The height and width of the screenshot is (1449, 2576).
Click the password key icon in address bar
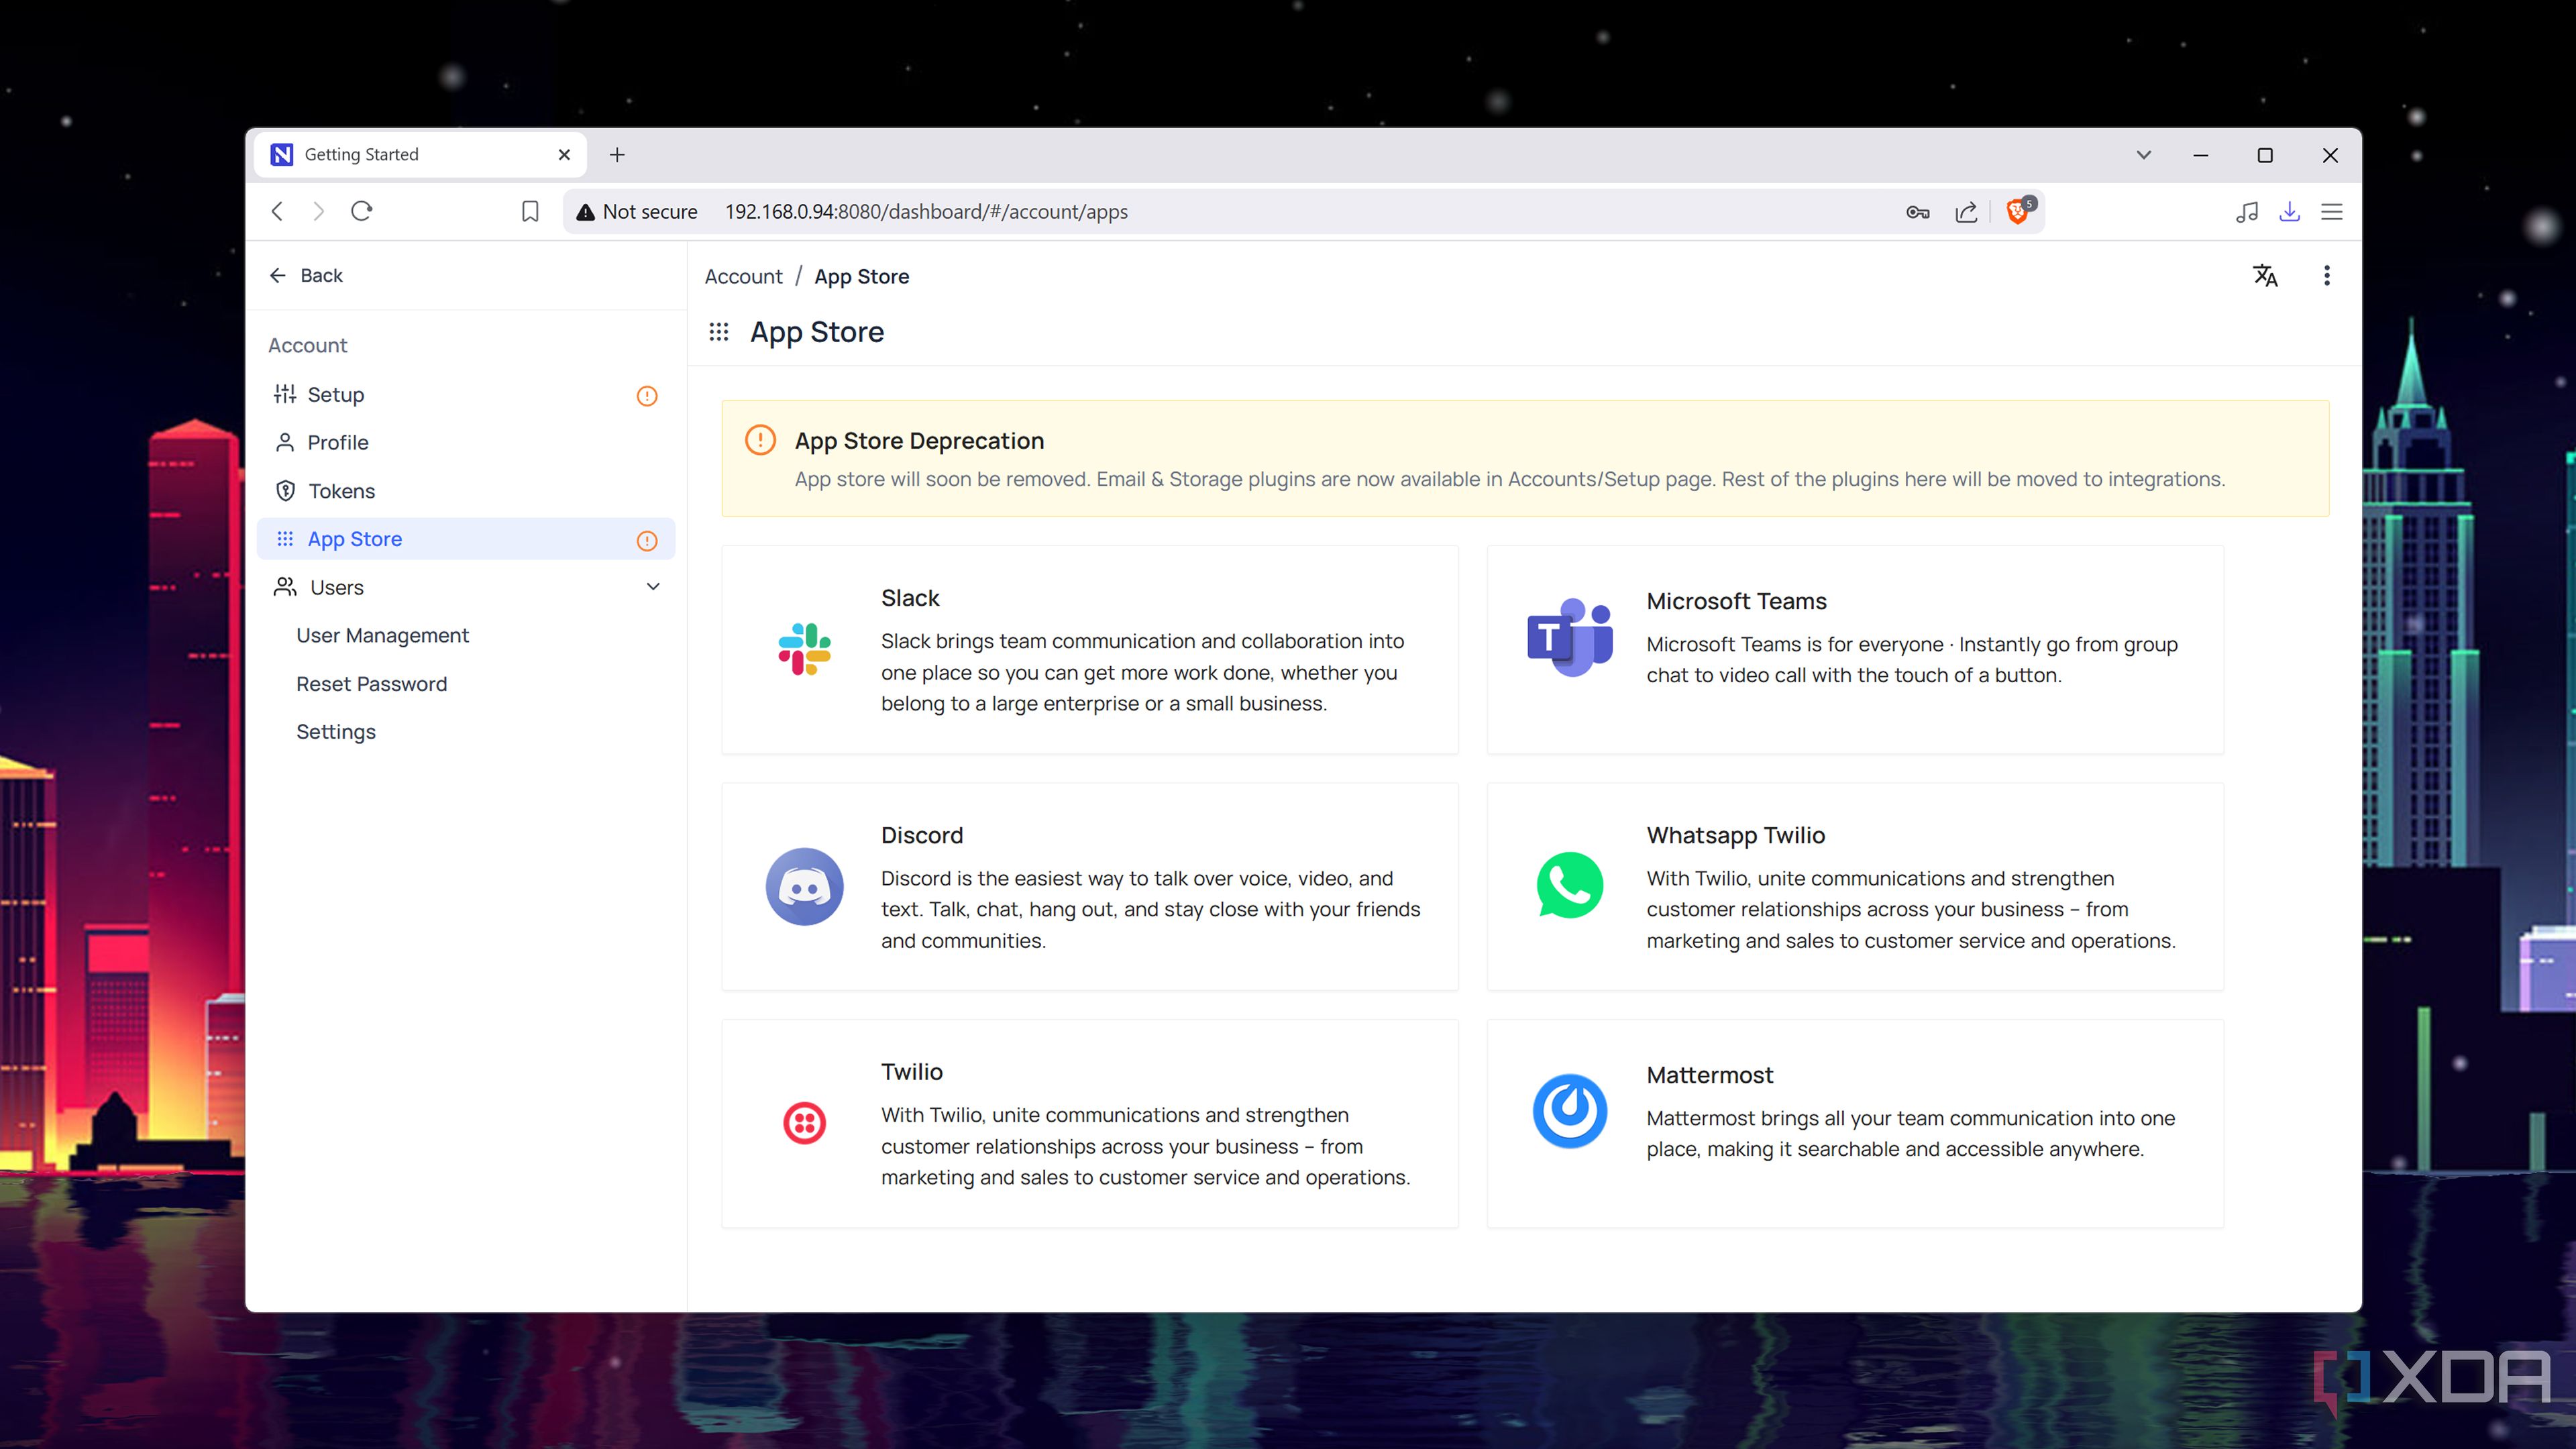pos(1917,212)
